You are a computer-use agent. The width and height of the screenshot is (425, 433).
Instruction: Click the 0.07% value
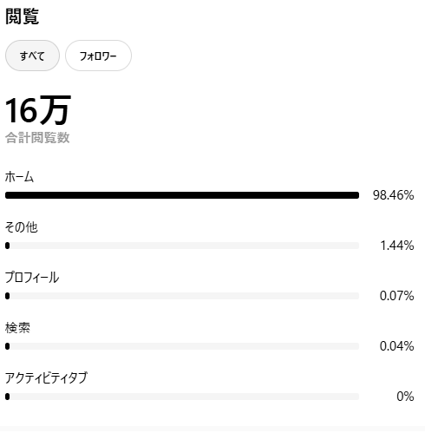[396, 296]
